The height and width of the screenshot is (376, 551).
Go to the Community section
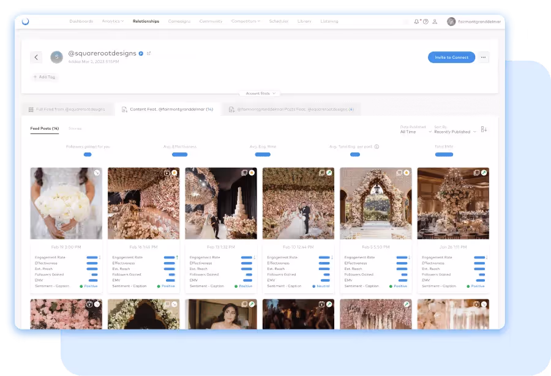pos(211,21)
